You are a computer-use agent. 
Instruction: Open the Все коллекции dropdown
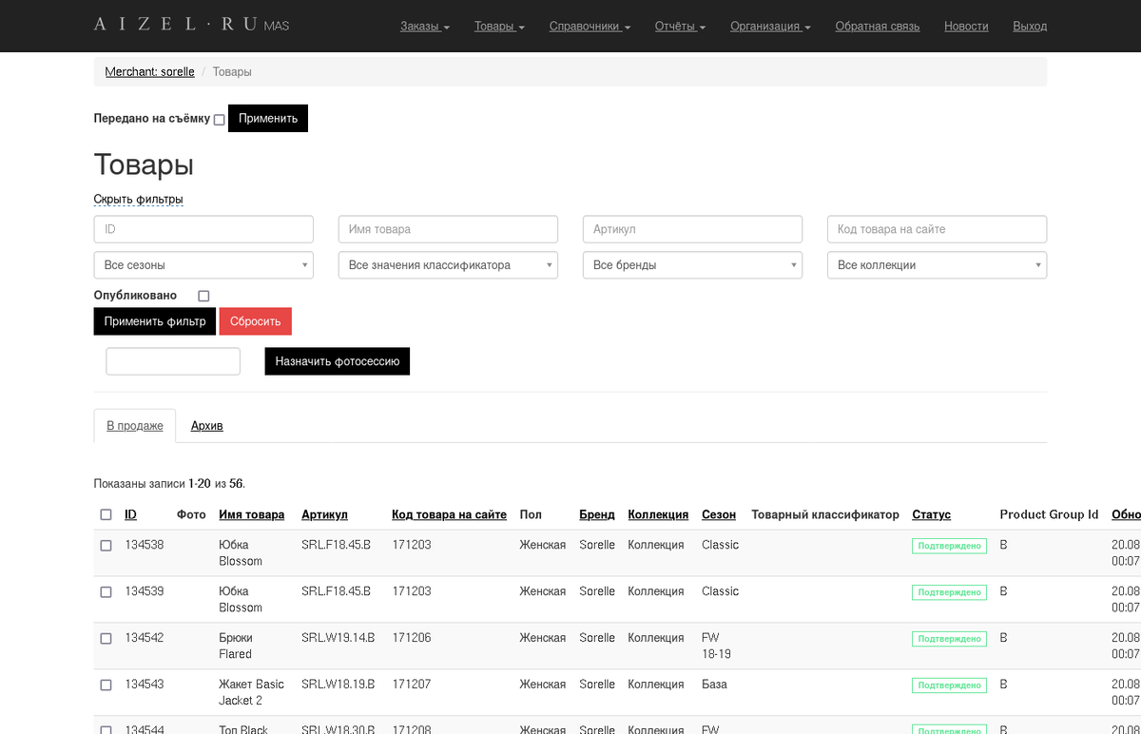pyautogui.click(x=937, y=265)
